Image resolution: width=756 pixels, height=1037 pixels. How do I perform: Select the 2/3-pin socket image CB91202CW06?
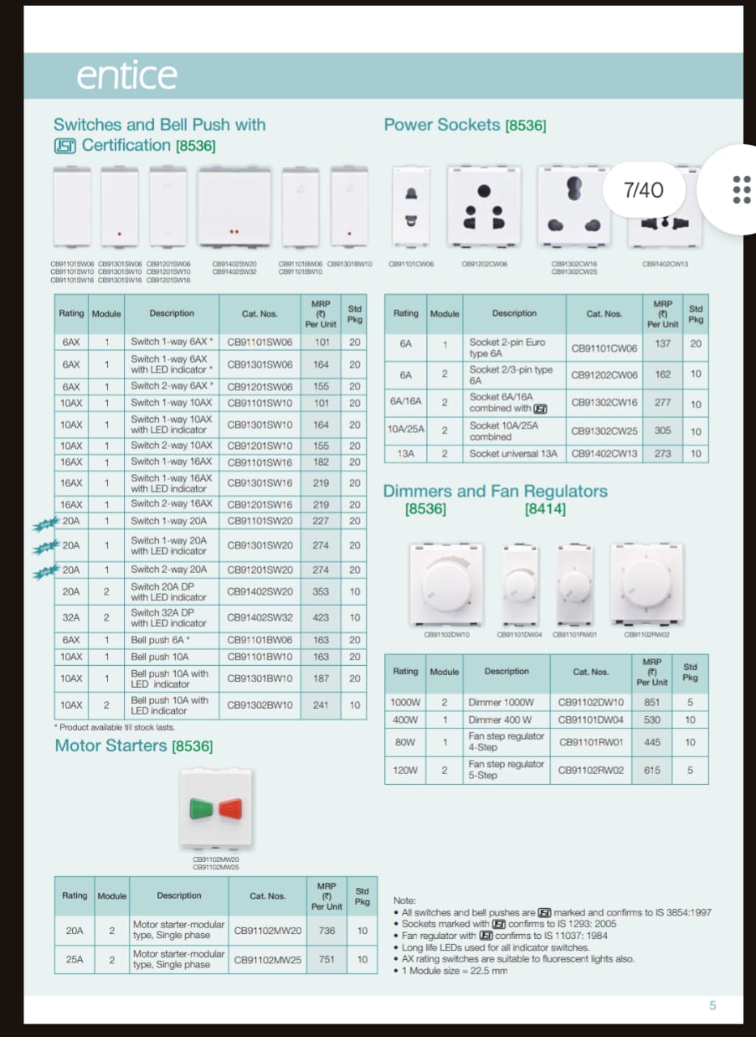[484, 208]
